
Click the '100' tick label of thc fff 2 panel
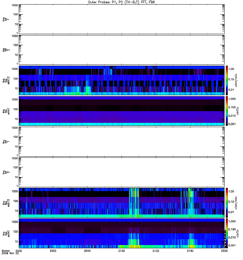click(x=16, y=167)
